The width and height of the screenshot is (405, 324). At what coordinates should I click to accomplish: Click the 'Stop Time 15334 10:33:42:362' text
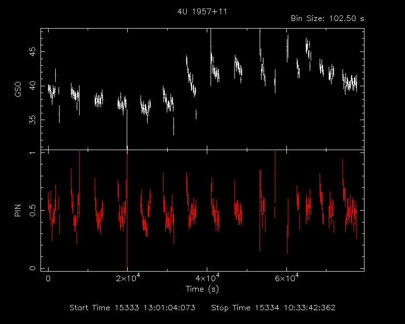coord(273,308)
